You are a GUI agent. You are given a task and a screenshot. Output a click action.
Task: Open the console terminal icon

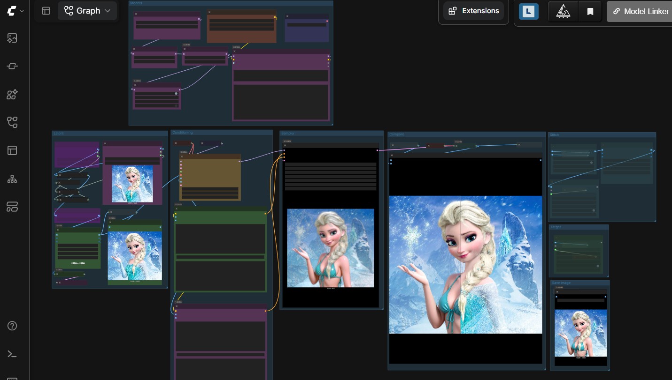12,354
